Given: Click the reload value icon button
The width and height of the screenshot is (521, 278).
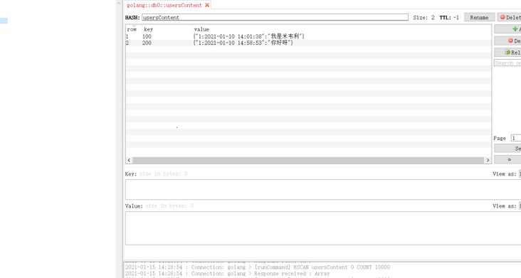Looking at the screenshot, I should coord(507,52).
